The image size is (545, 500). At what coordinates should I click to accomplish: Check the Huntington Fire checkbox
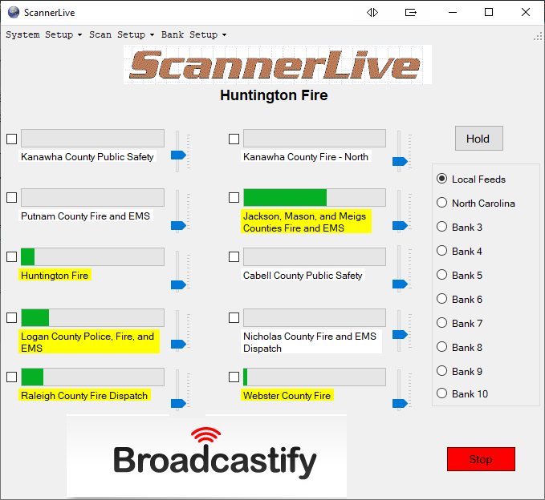(x=12, y=256)
